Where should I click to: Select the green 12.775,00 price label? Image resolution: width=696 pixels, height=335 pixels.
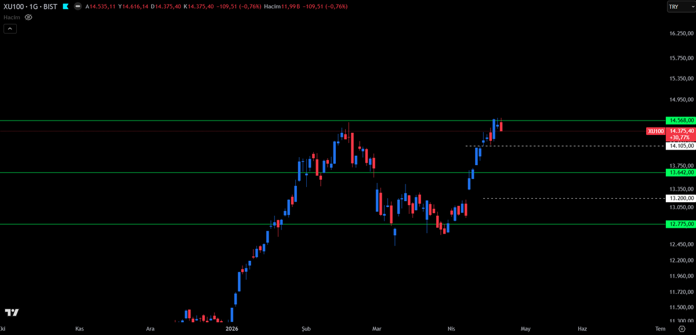coord(681,224)
